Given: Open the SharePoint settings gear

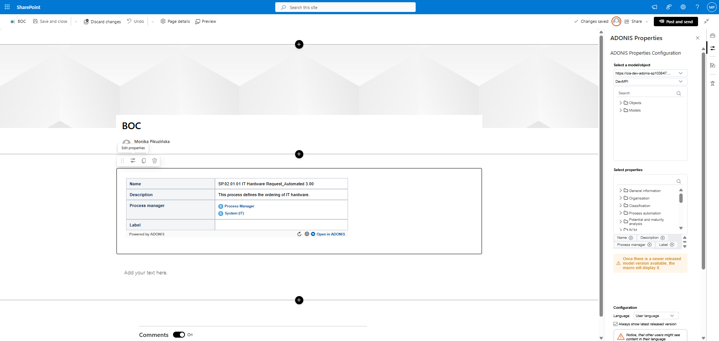Looking at the screenshot, I should click(683, 7).
